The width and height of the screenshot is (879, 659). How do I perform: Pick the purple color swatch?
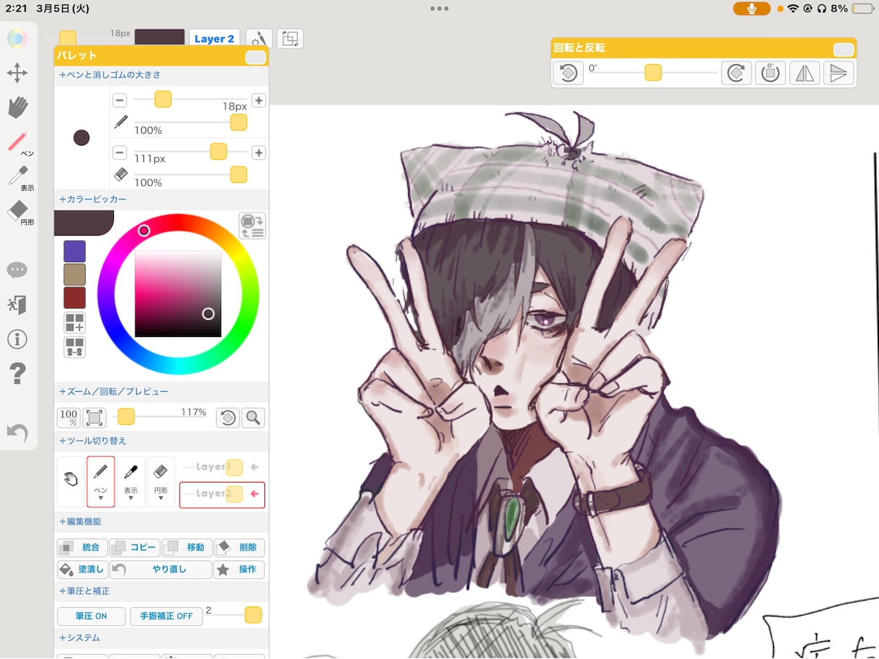coord(74,251)
